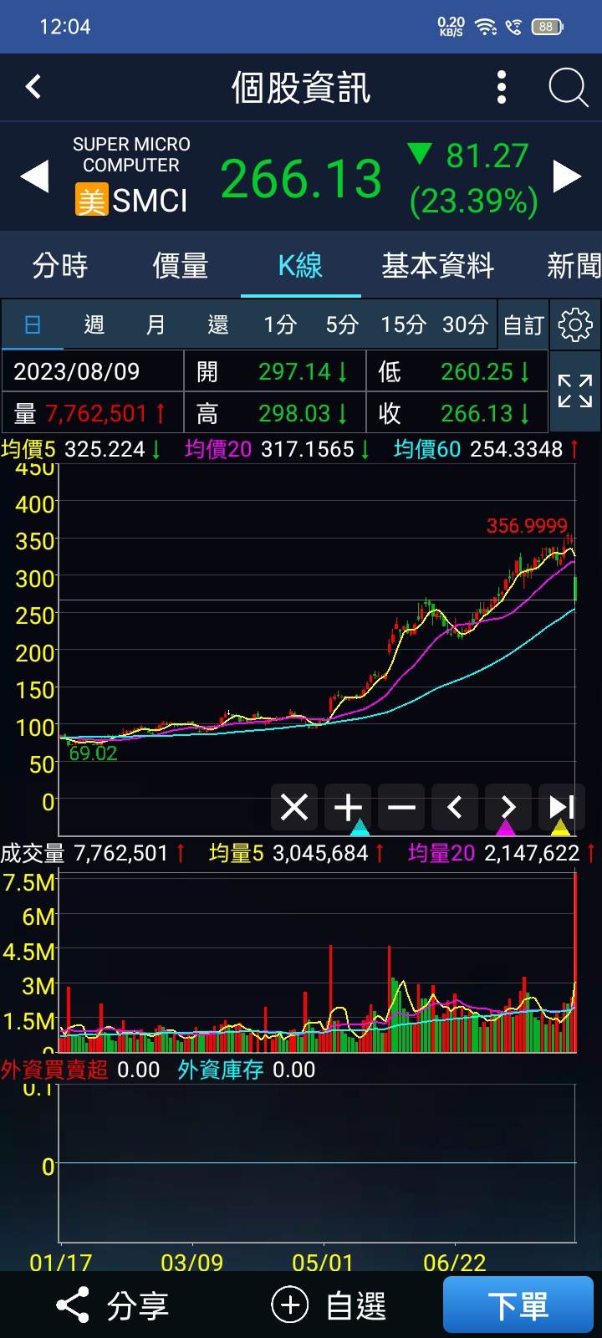Open the 基本資料 tab
This screenshot has height=1338, width=602.
click(x=438, y=266)
